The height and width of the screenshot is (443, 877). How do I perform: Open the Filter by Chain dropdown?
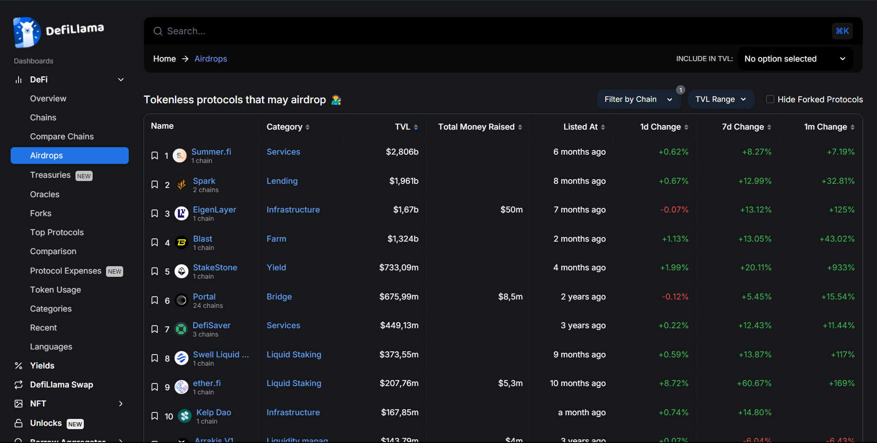point(638,100)
